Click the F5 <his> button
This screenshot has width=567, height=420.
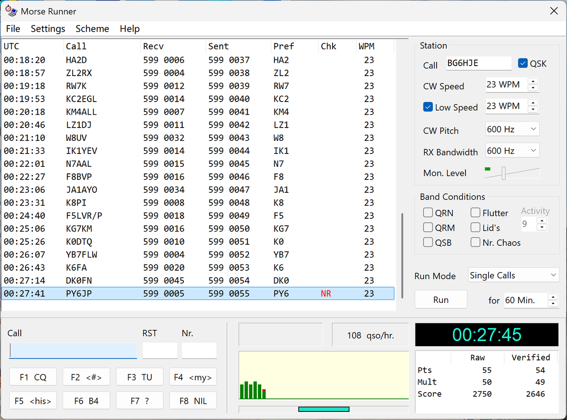pyautogui.click(x=33, y=401)
